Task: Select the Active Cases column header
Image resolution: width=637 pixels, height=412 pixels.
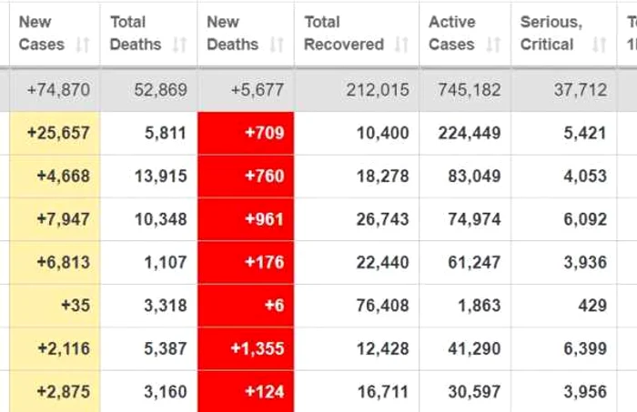Action: pyautogui.click(x=452, y=33)
